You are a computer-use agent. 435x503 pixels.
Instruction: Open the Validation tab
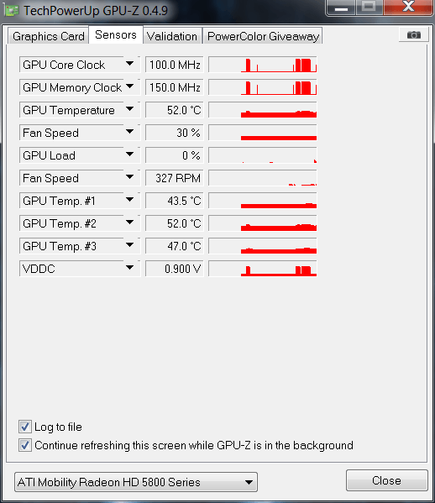[x=172, y=36]
